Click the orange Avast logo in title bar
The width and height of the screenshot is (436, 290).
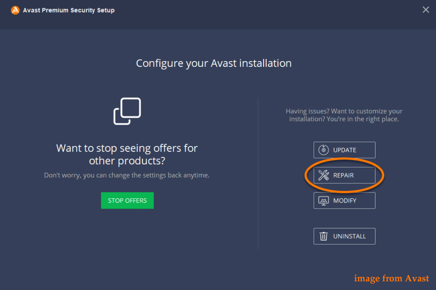coord(15,10)
